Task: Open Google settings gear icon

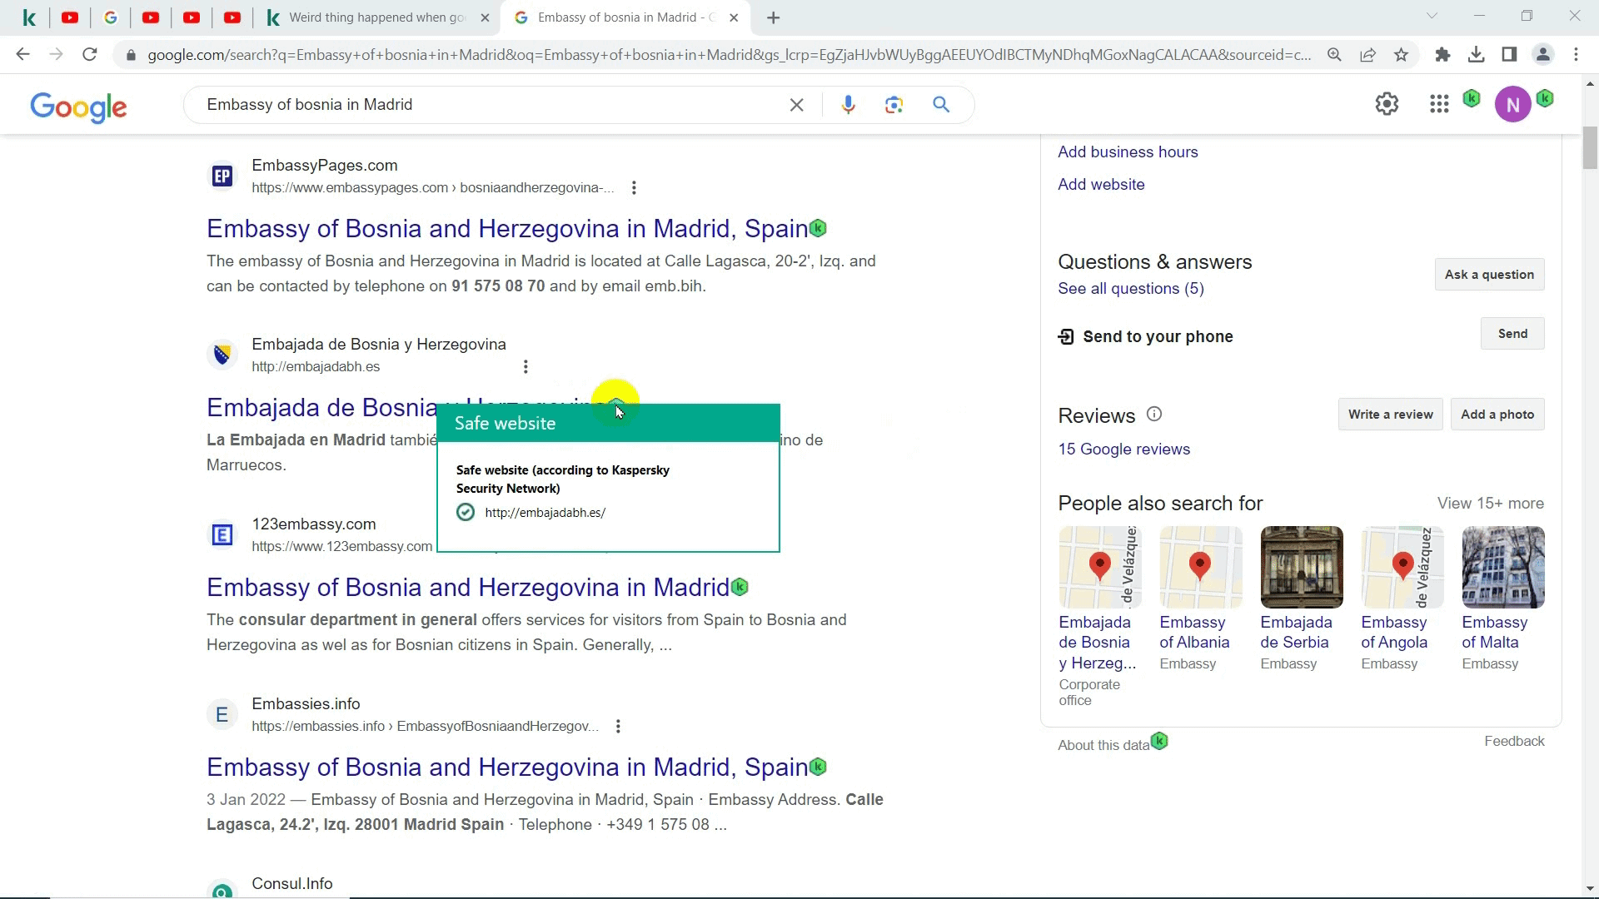Action: (x=1387, y=104)
